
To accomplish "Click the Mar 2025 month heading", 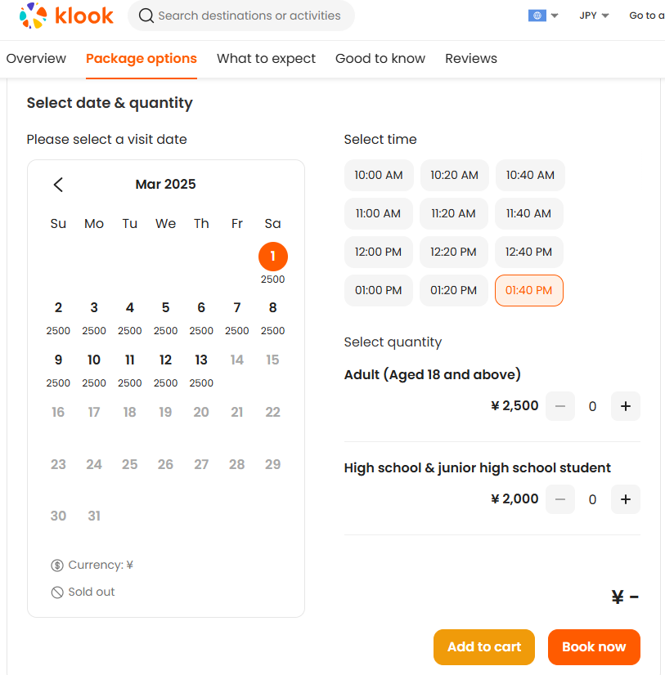I will [x=165, y=184].
